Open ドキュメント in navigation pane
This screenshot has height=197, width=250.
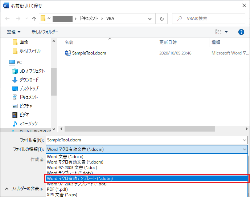click(25, 97)
